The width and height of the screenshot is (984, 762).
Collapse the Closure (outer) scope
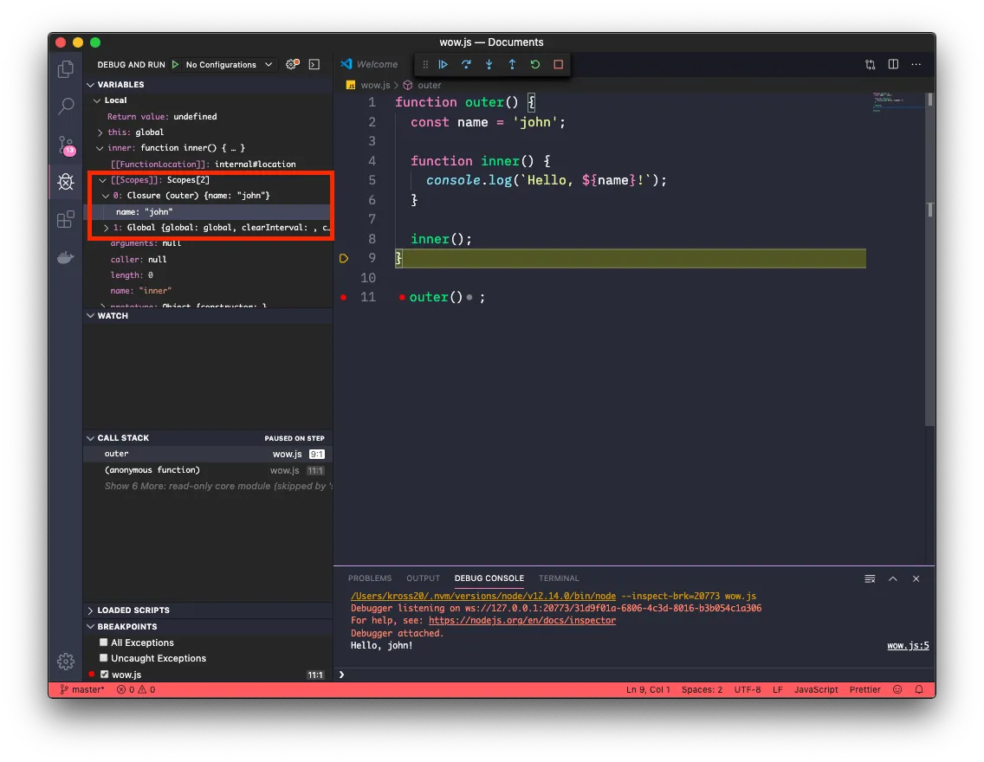(x=106, y=196)
